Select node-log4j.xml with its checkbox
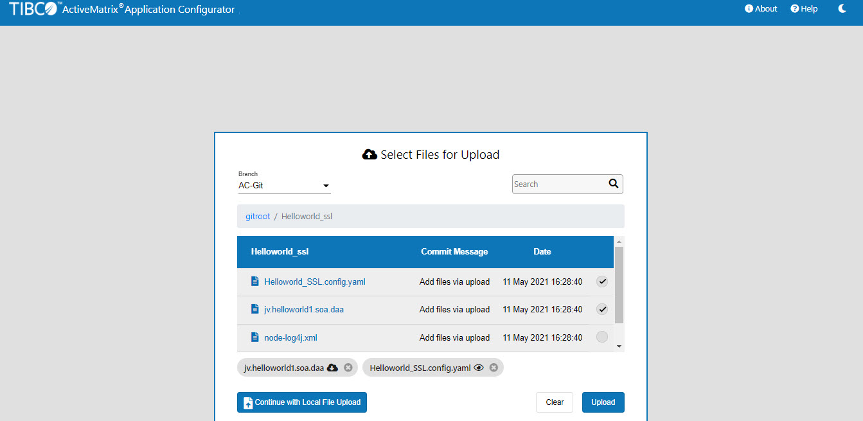The image size is (863, 421). pyautogui.click(x=601, y=337)
